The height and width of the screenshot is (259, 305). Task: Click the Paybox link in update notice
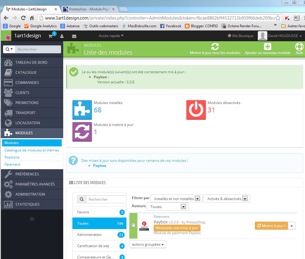(x=100, y=166)
